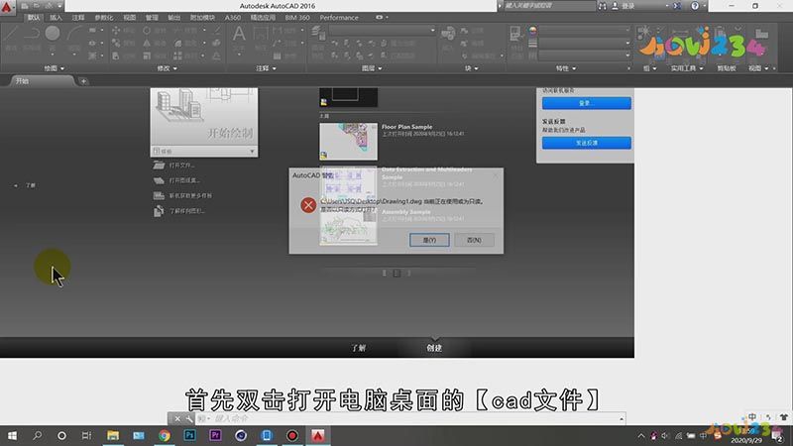793x446 pixels.
Task: Open the layer name combo box in the Layers panel
Action: [382, 31]
